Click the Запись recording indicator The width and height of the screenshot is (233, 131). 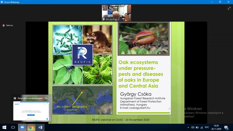tap(8, 25)
